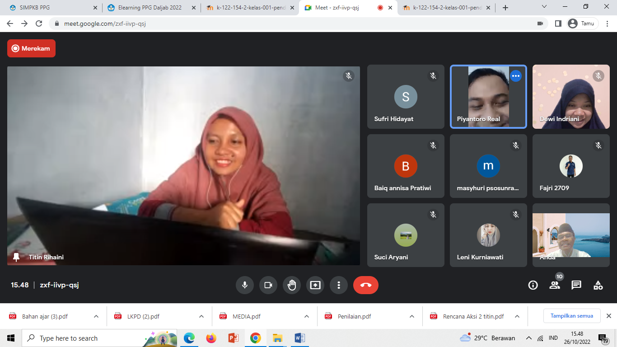Viewport: 617px width, 347px height.
Task: Expand options for LKPD (2).pdf
Action: coord(201,316)
